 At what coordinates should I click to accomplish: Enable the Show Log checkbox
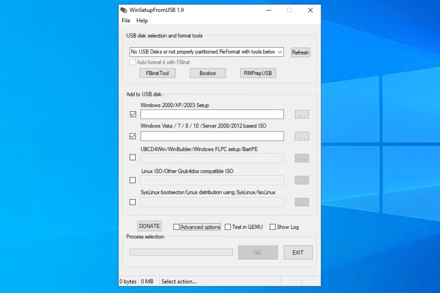[273, 227]
